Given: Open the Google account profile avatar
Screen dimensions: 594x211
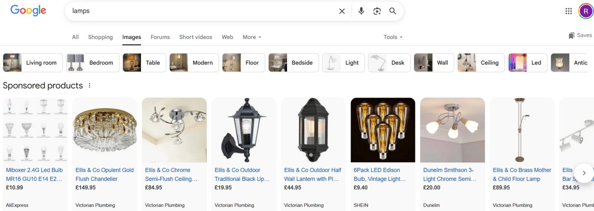Looking at the screenshot, I should coord(585,11).
